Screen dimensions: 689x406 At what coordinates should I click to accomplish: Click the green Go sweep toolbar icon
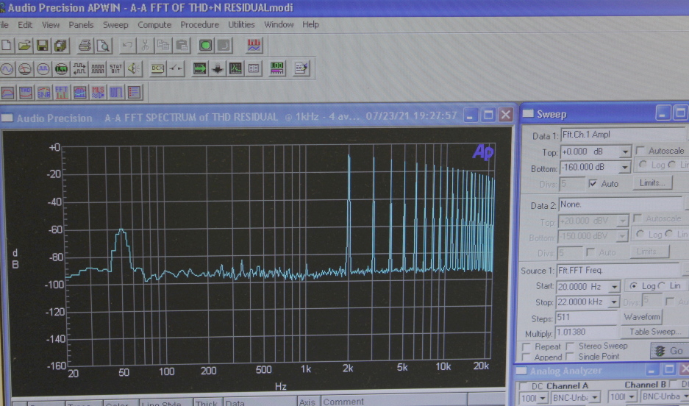click(x=206, y=46)
